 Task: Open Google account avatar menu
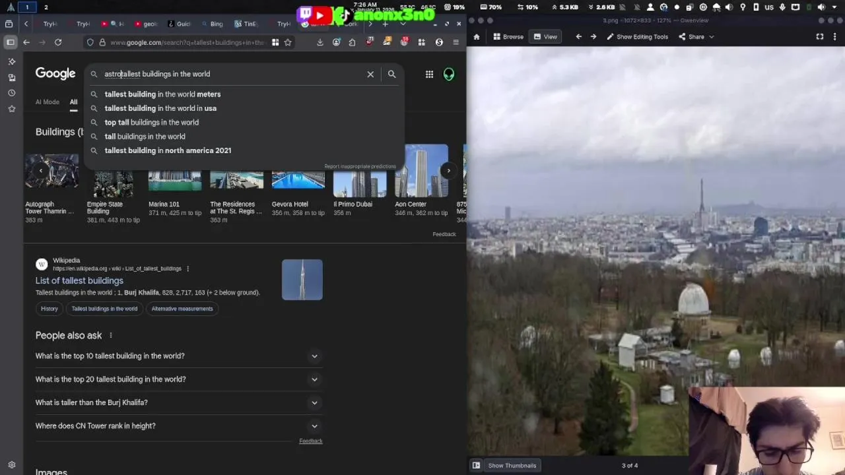(449, 74)
